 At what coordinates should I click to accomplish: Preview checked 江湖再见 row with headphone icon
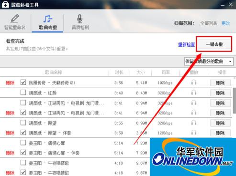(x=194, y=113)
